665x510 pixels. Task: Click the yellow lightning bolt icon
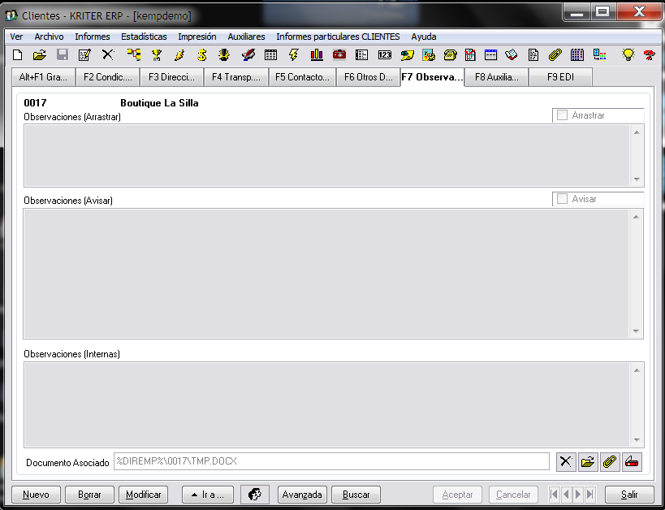click(x=293, y=54)
